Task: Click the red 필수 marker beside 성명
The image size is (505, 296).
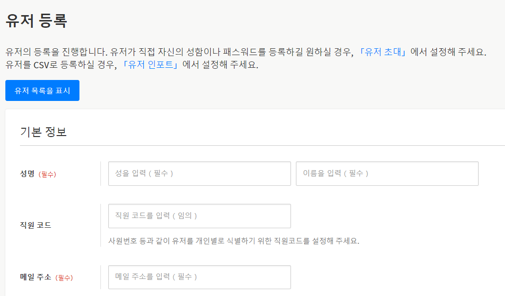Action: point(47,174)
